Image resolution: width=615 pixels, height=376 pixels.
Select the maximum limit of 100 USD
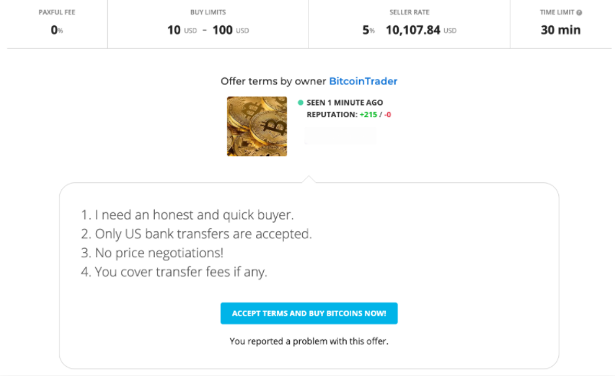pyautogui.click(x=230, y=31)
